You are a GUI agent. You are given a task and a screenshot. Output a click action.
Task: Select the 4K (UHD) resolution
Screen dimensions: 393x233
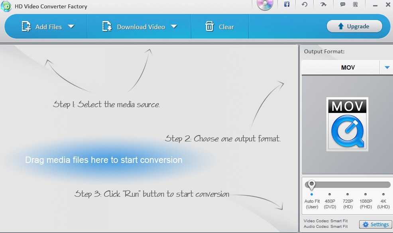(x=383, y=204)
